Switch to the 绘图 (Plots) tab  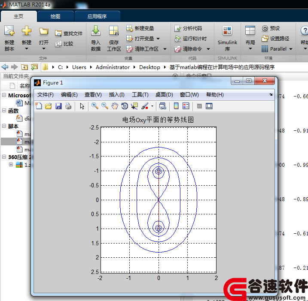(x=55, y=16)
